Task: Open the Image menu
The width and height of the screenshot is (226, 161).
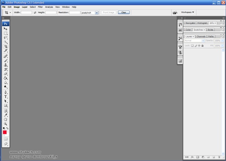Action: (17, 7)
